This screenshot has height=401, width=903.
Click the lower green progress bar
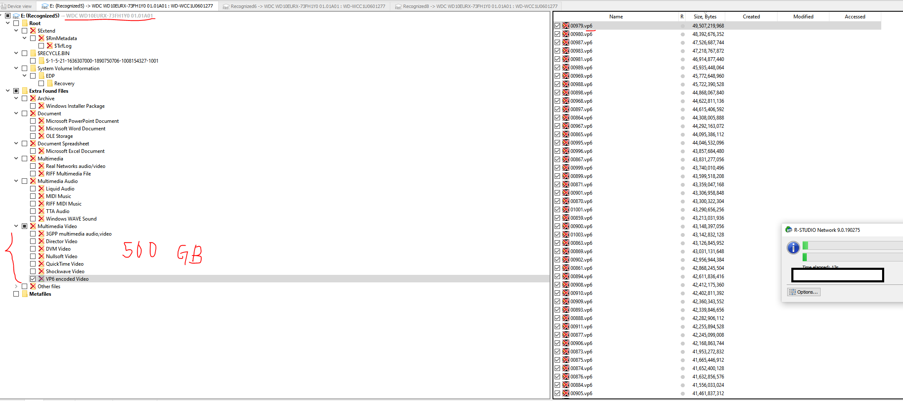click(x=852, y=257)
